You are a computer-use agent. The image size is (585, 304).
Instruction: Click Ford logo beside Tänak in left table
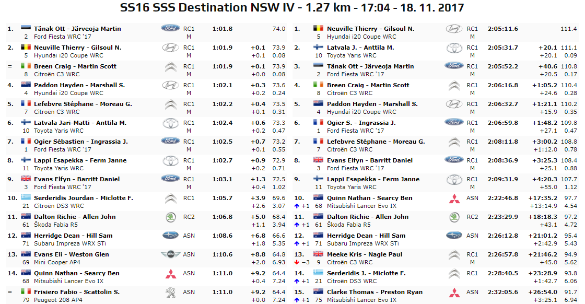pos(170,28)
